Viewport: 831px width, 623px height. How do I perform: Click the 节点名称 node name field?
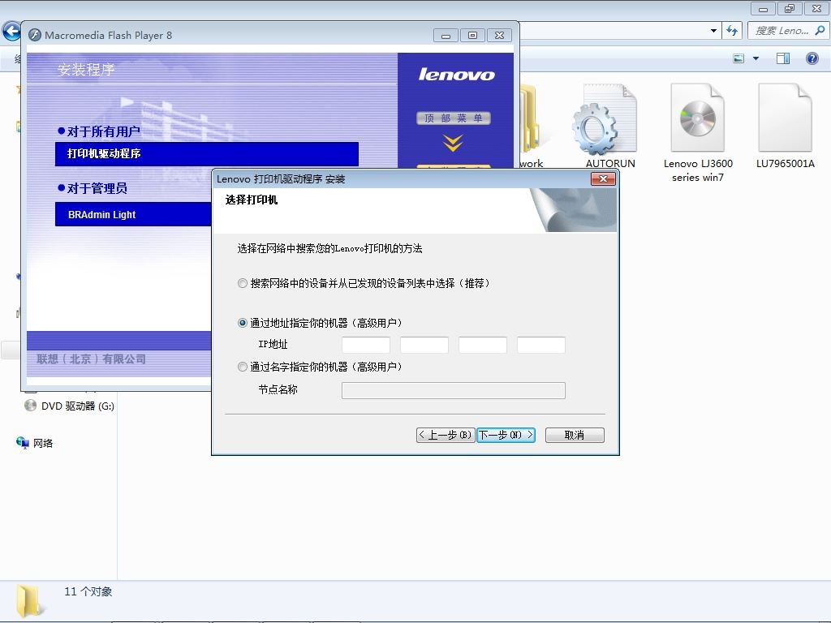pyautogui.click(x=454, y=390)
